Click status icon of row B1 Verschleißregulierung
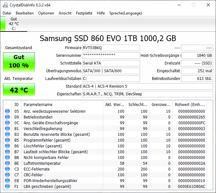This screenshot has width=216, height=193. point(7,128)
